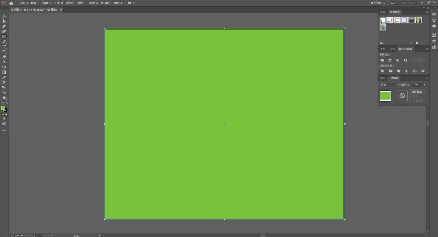Click the yellow-blue foliage graphic style thumbnail
This screenshot has width=438, height=237.
[418, 20]
